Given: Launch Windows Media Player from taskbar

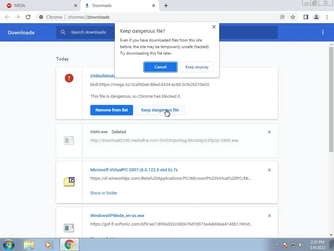Looking at the screenshot, I should pos(49,245).
